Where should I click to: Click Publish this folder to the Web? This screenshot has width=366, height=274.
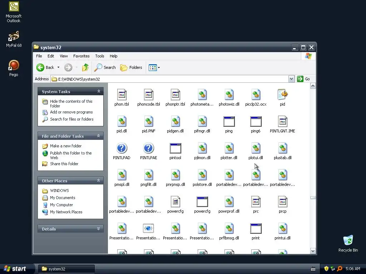point(71,155)
